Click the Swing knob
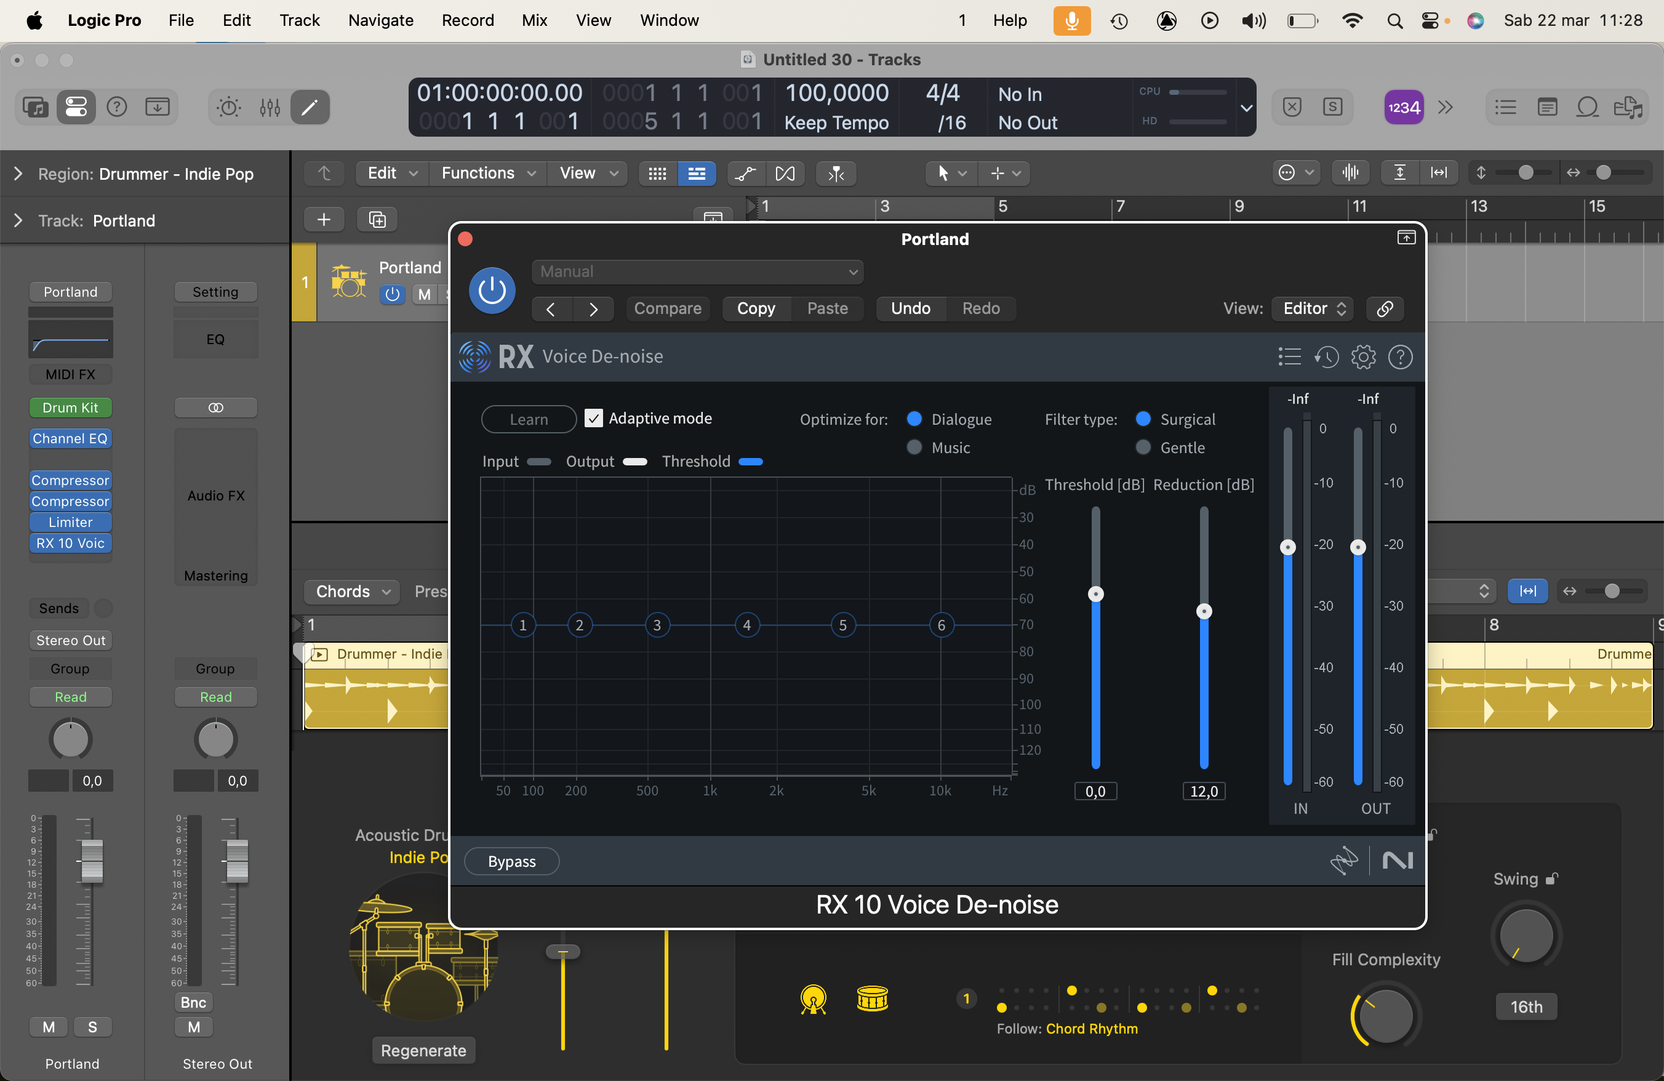The width and height of the screenshot is (1664, 1081). (x=1526, y=935)
